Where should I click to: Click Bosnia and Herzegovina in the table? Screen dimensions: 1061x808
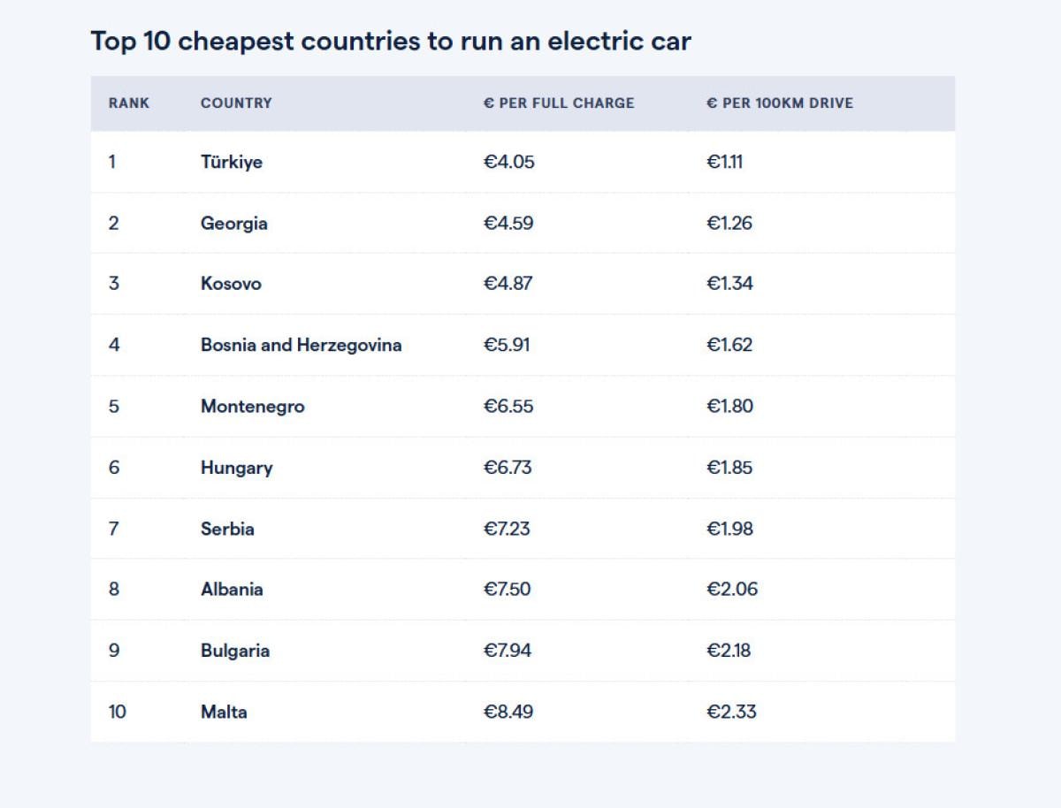click(301, 346)
